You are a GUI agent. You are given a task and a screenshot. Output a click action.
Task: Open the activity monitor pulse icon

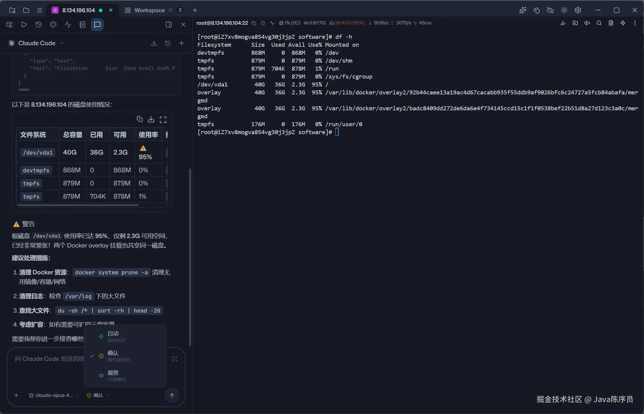pos(68,24)
